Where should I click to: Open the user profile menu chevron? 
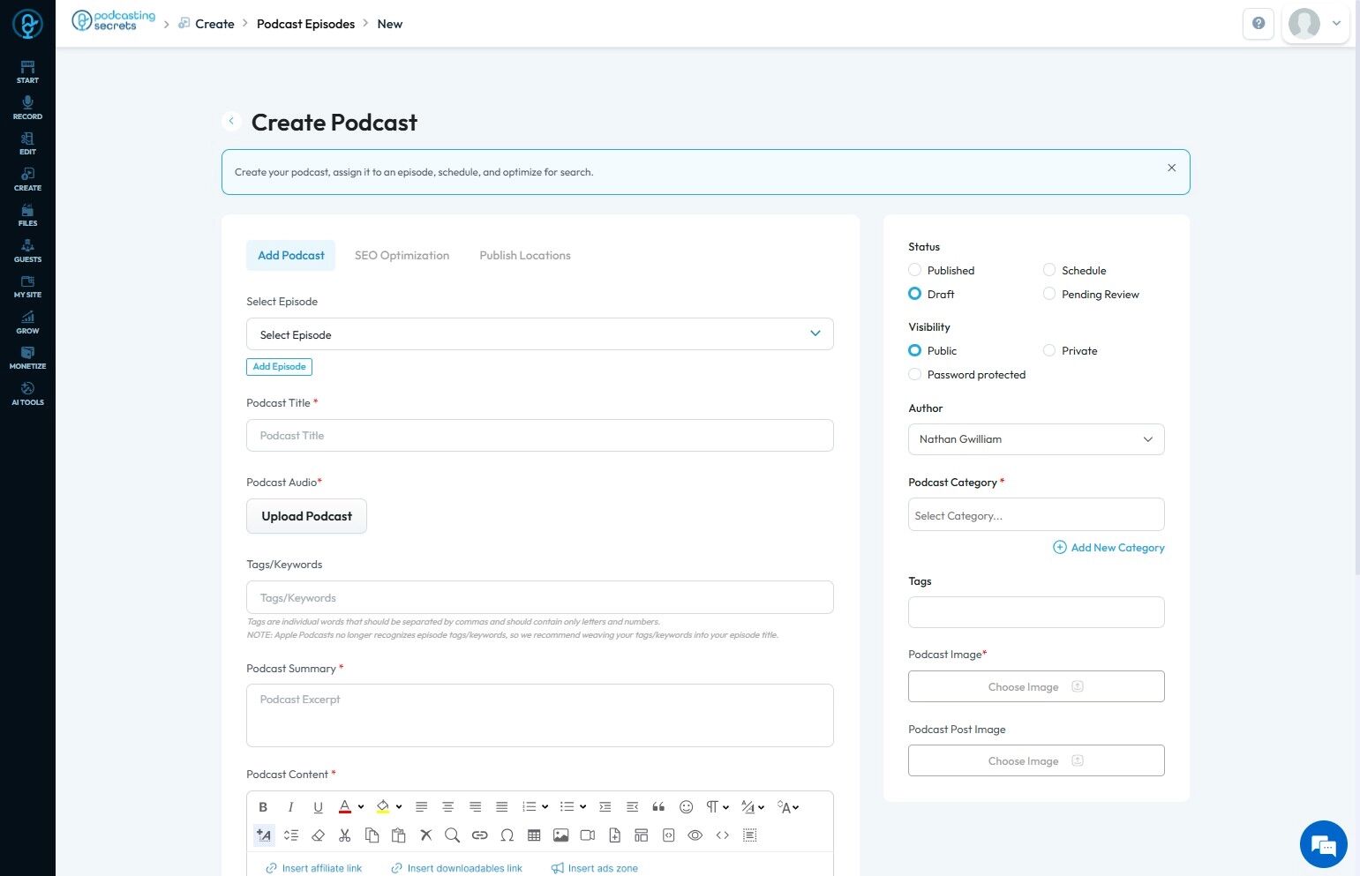click(x=1336, y=24)
